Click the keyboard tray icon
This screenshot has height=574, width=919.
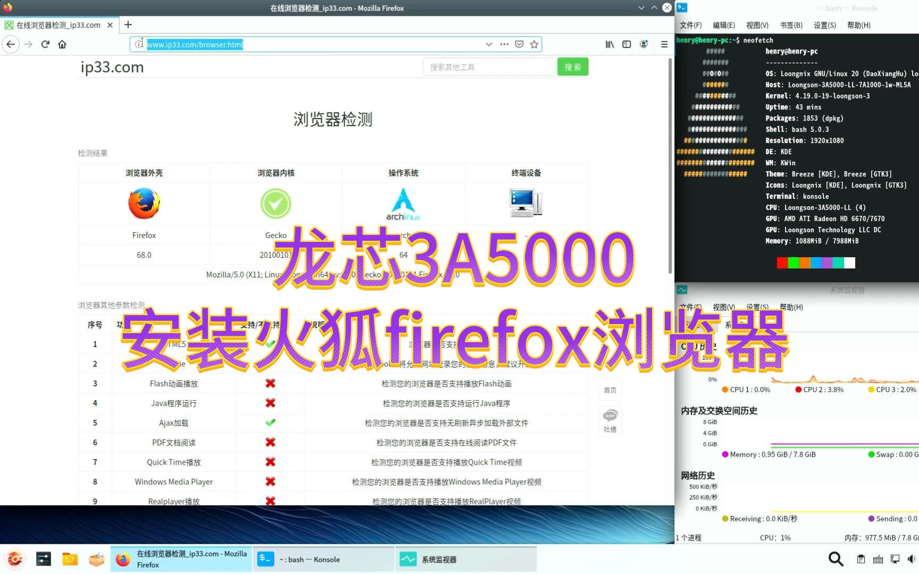878,559
